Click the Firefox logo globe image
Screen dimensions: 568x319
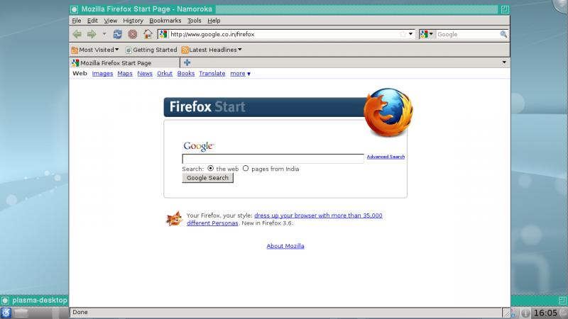(x=388, y=112)
